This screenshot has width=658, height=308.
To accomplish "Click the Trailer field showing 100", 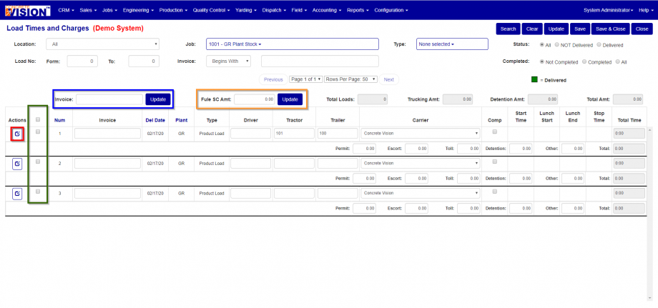I will (x=338, y=134).
